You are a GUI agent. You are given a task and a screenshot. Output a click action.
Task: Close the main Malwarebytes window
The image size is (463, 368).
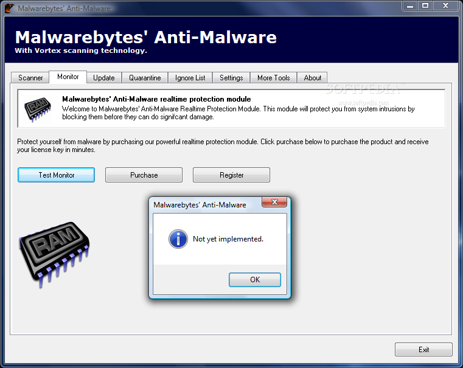point(445,6)
